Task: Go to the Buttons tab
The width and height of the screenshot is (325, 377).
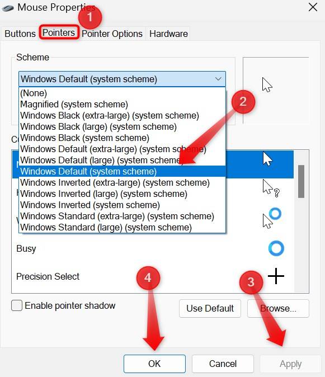Action: 20,34
